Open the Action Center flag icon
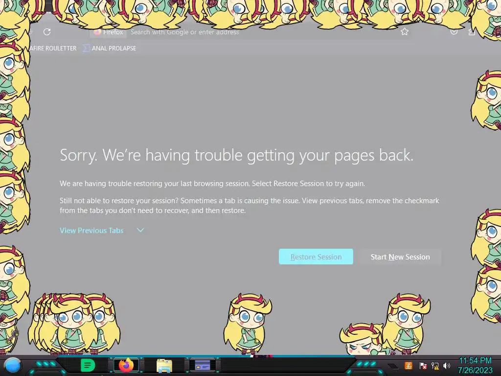Viewport: 501px width, 376px height. coord(423,365)
